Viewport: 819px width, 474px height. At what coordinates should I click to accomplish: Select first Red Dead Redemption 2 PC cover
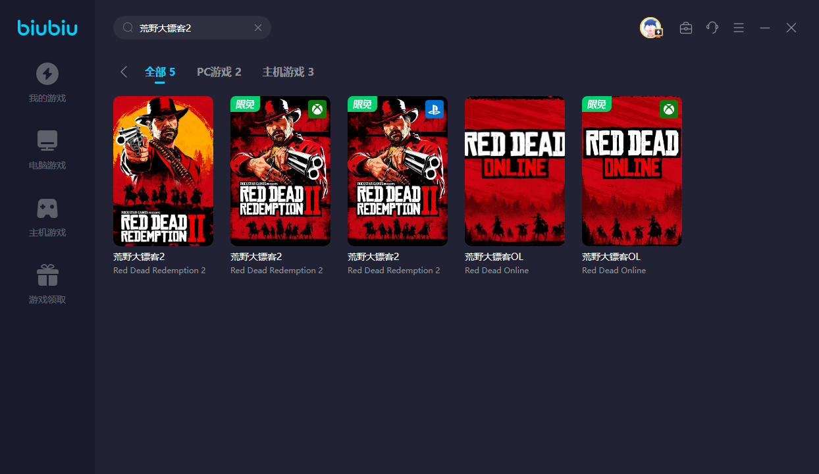(163, 171)
